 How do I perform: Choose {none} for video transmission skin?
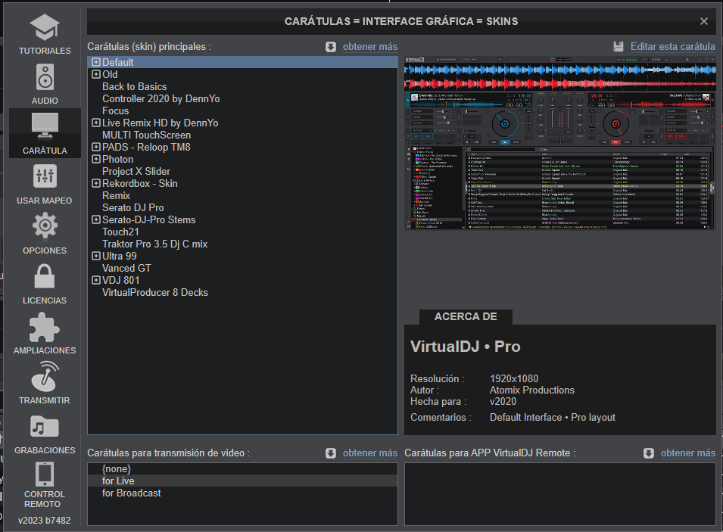pyautogui.click(x=242, y=469)
